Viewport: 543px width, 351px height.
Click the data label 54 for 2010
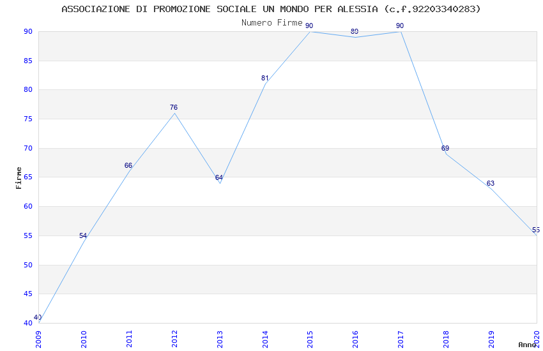point(83,235)
